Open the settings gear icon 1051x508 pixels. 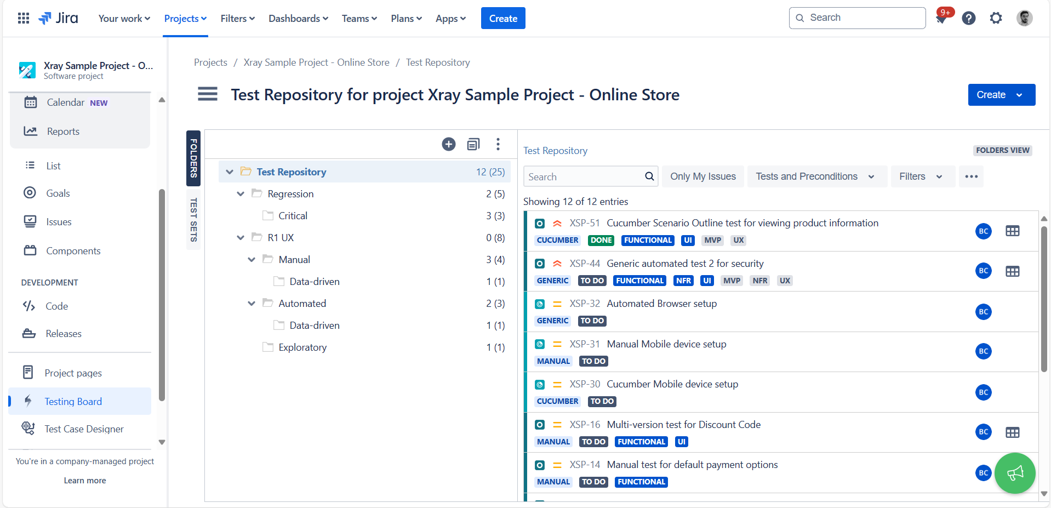pos(996,18)
